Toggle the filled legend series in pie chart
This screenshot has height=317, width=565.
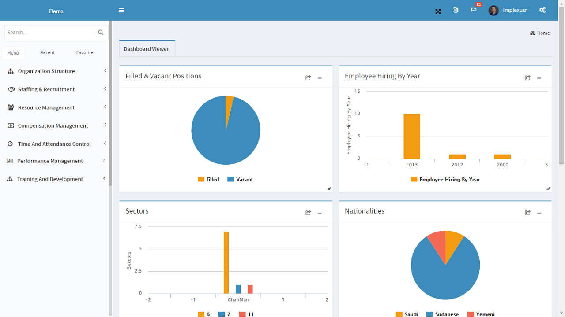pos(208,180)
